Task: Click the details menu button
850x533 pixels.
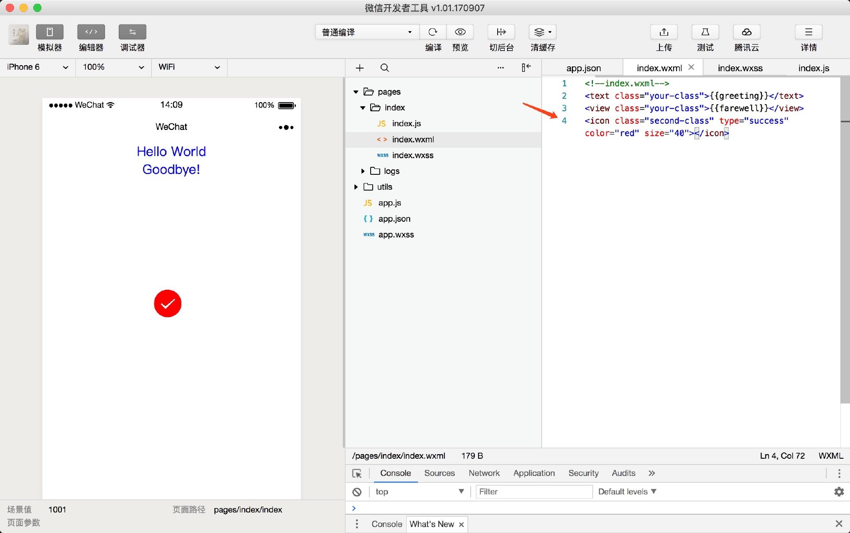Action: point(808,32)
